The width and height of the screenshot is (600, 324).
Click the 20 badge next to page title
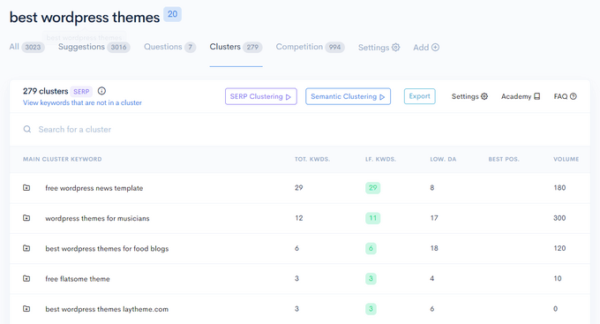click(x=173, y=14)
